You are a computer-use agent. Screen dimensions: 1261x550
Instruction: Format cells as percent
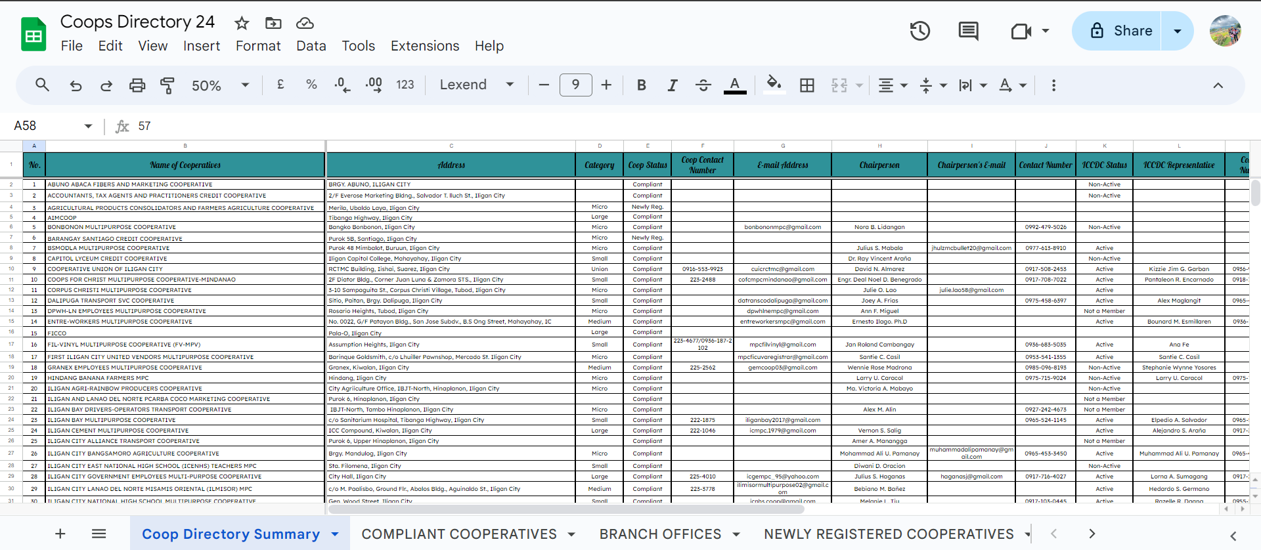point(311,85)
